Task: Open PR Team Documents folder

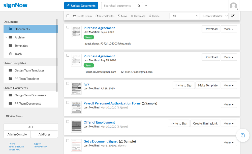Action: pos(30,104)
